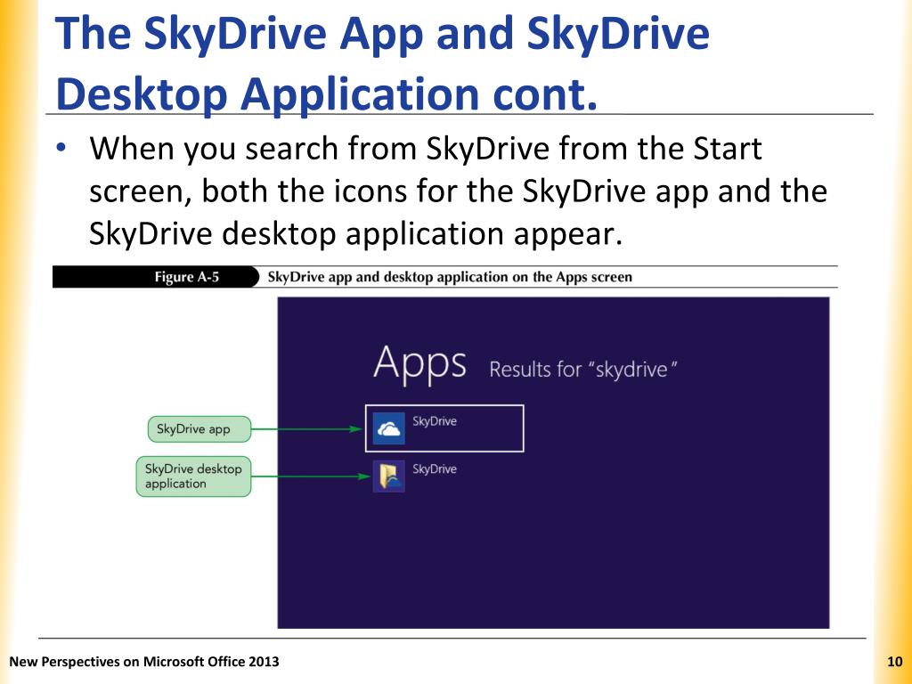Click the slide title 'The SkyDrive App and SkyDrive Desktop Application cont.'

point(383,63)
